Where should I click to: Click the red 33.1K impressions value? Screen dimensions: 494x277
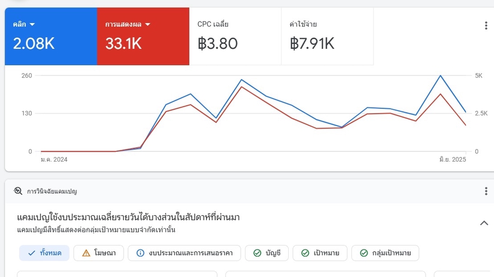point(123,44)
